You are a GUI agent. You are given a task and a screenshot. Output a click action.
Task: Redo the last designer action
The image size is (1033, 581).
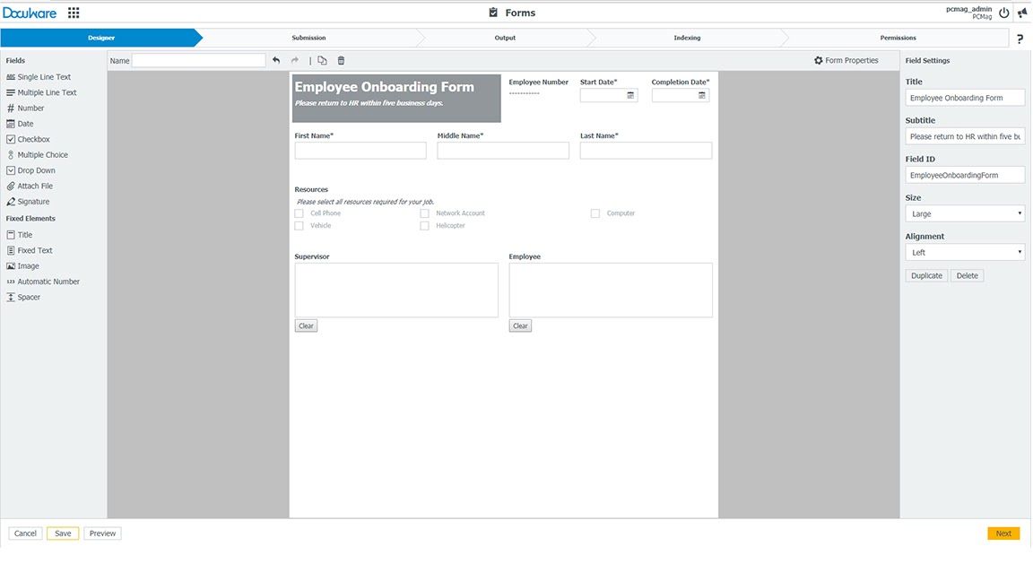click(x=294, y=61)
